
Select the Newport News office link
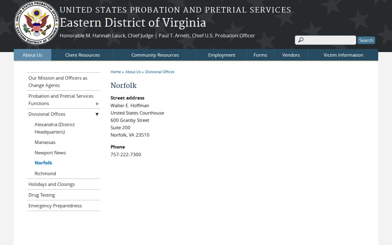coord(50,153)
